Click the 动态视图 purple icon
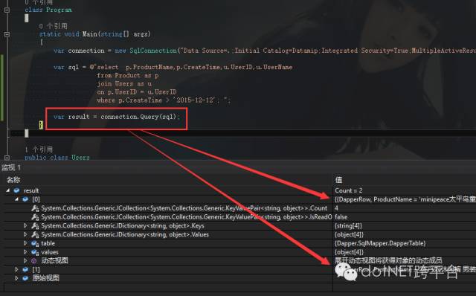The height and width of the screenshot is (296, 476). (34, 260)
